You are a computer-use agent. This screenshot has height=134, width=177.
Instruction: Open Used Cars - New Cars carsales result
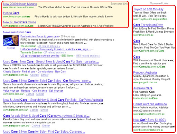pyautogui.click(x=51, y=61)
